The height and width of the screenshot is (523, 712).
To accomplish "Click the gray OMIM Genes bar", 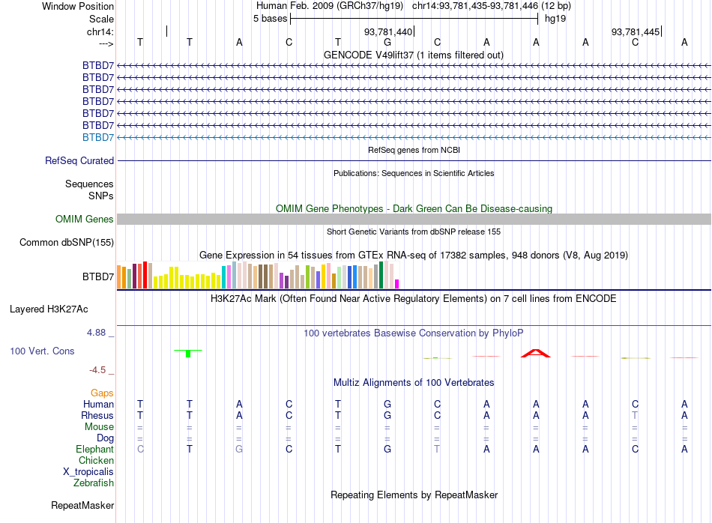I will click(x=414, y=220).
